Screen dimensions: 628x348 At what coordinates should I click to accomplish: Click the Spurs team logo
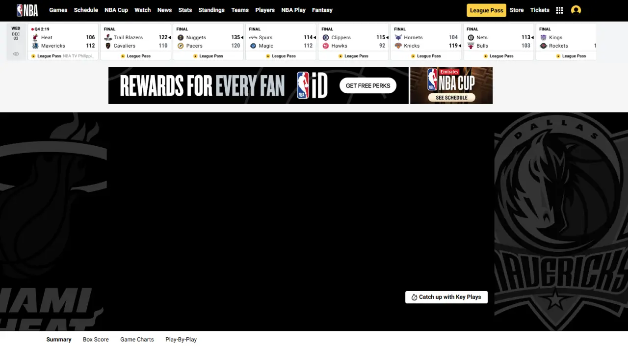[253, 38]
